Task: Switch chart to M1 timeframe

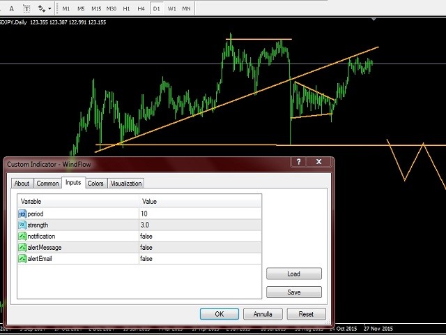Action: (x=66, y=8)
